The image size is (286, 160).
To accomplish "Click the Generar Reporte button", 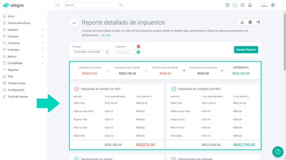I will point(246,50).
